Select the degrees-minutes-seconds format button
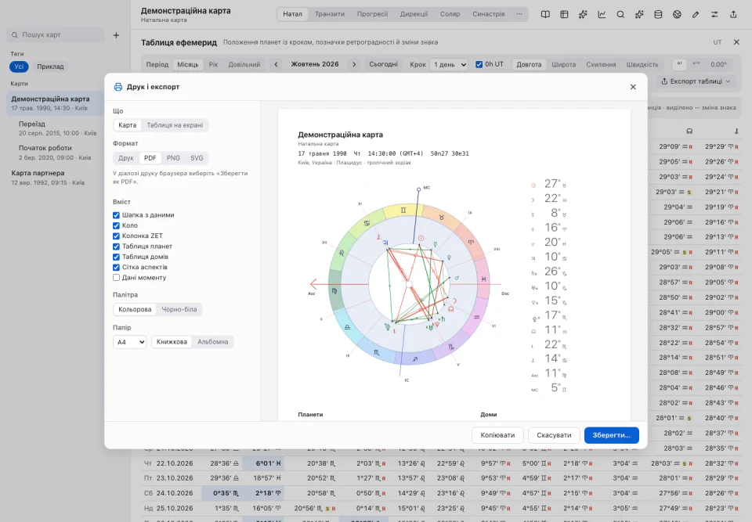The image size is (752, 522). click(696, 64)
